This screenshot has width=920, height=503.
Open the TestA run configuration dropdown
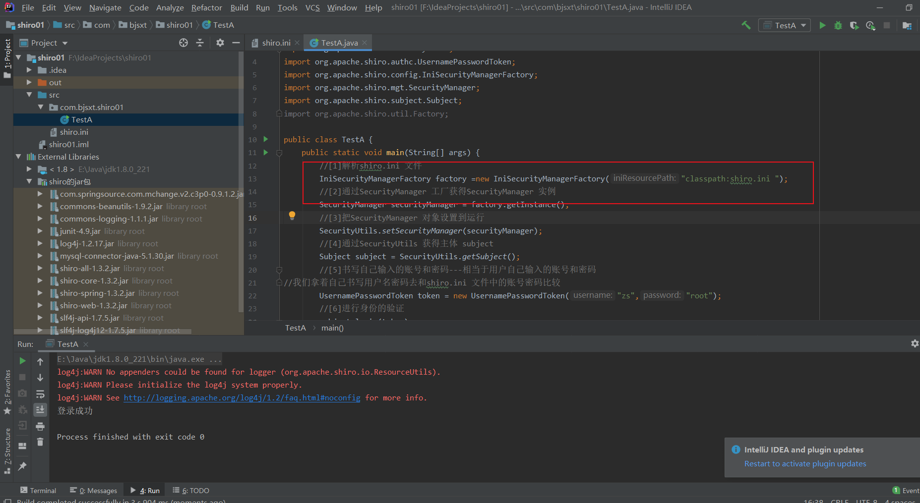785,25
